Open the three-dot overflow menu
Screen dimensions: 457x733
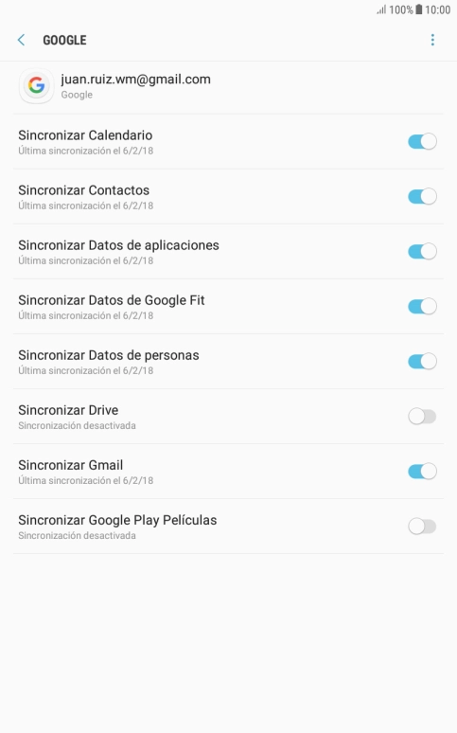click(x=432, y=40)
